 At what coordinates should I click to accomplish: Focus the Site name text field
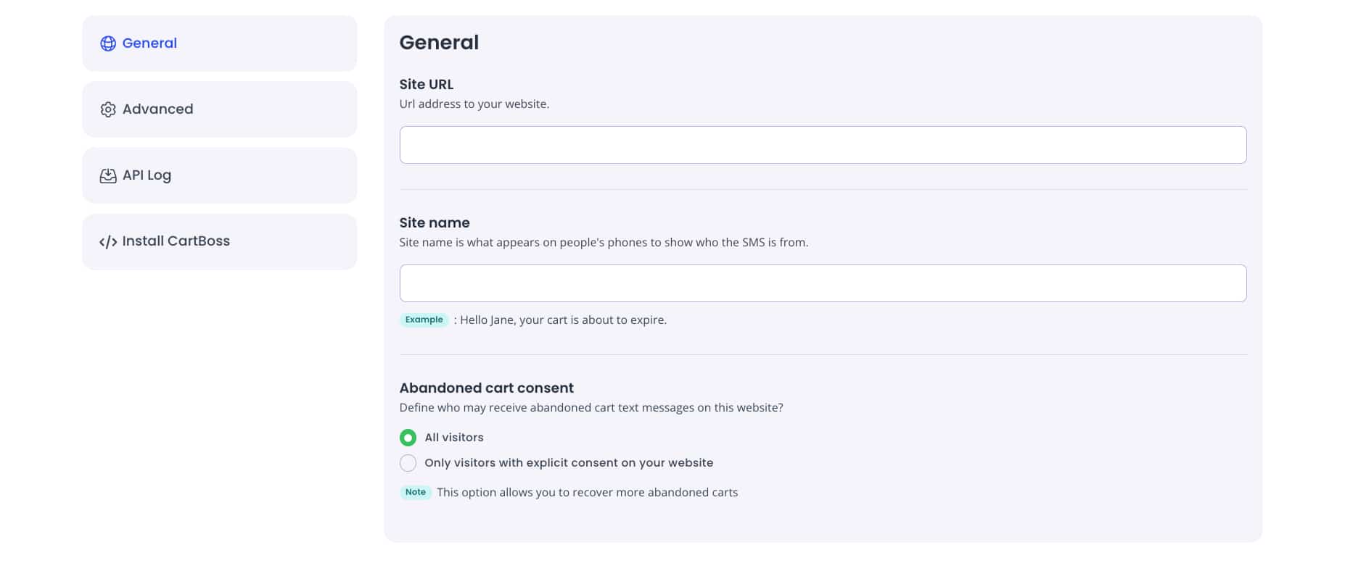[x=823, y=283]
